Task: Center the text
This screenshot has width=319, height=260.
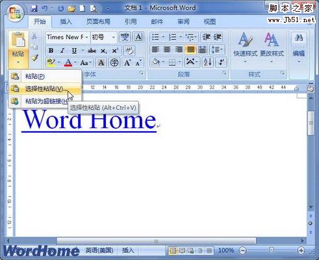Action: coord(167,50)
